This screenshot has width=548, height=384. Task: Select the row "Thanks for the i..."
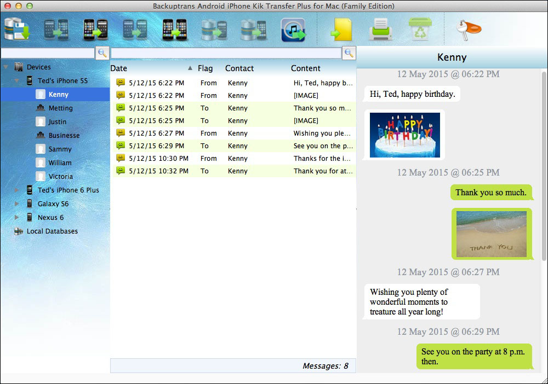(x=234, y=158)
